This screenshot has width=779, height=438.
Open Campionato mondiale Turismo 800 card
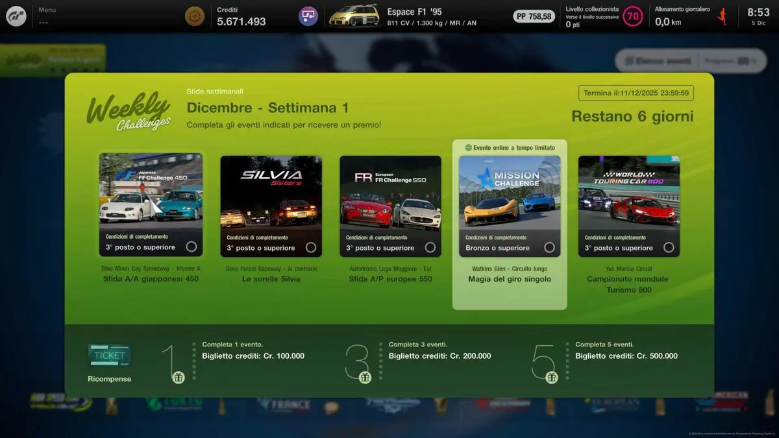(x=629, y=206)
